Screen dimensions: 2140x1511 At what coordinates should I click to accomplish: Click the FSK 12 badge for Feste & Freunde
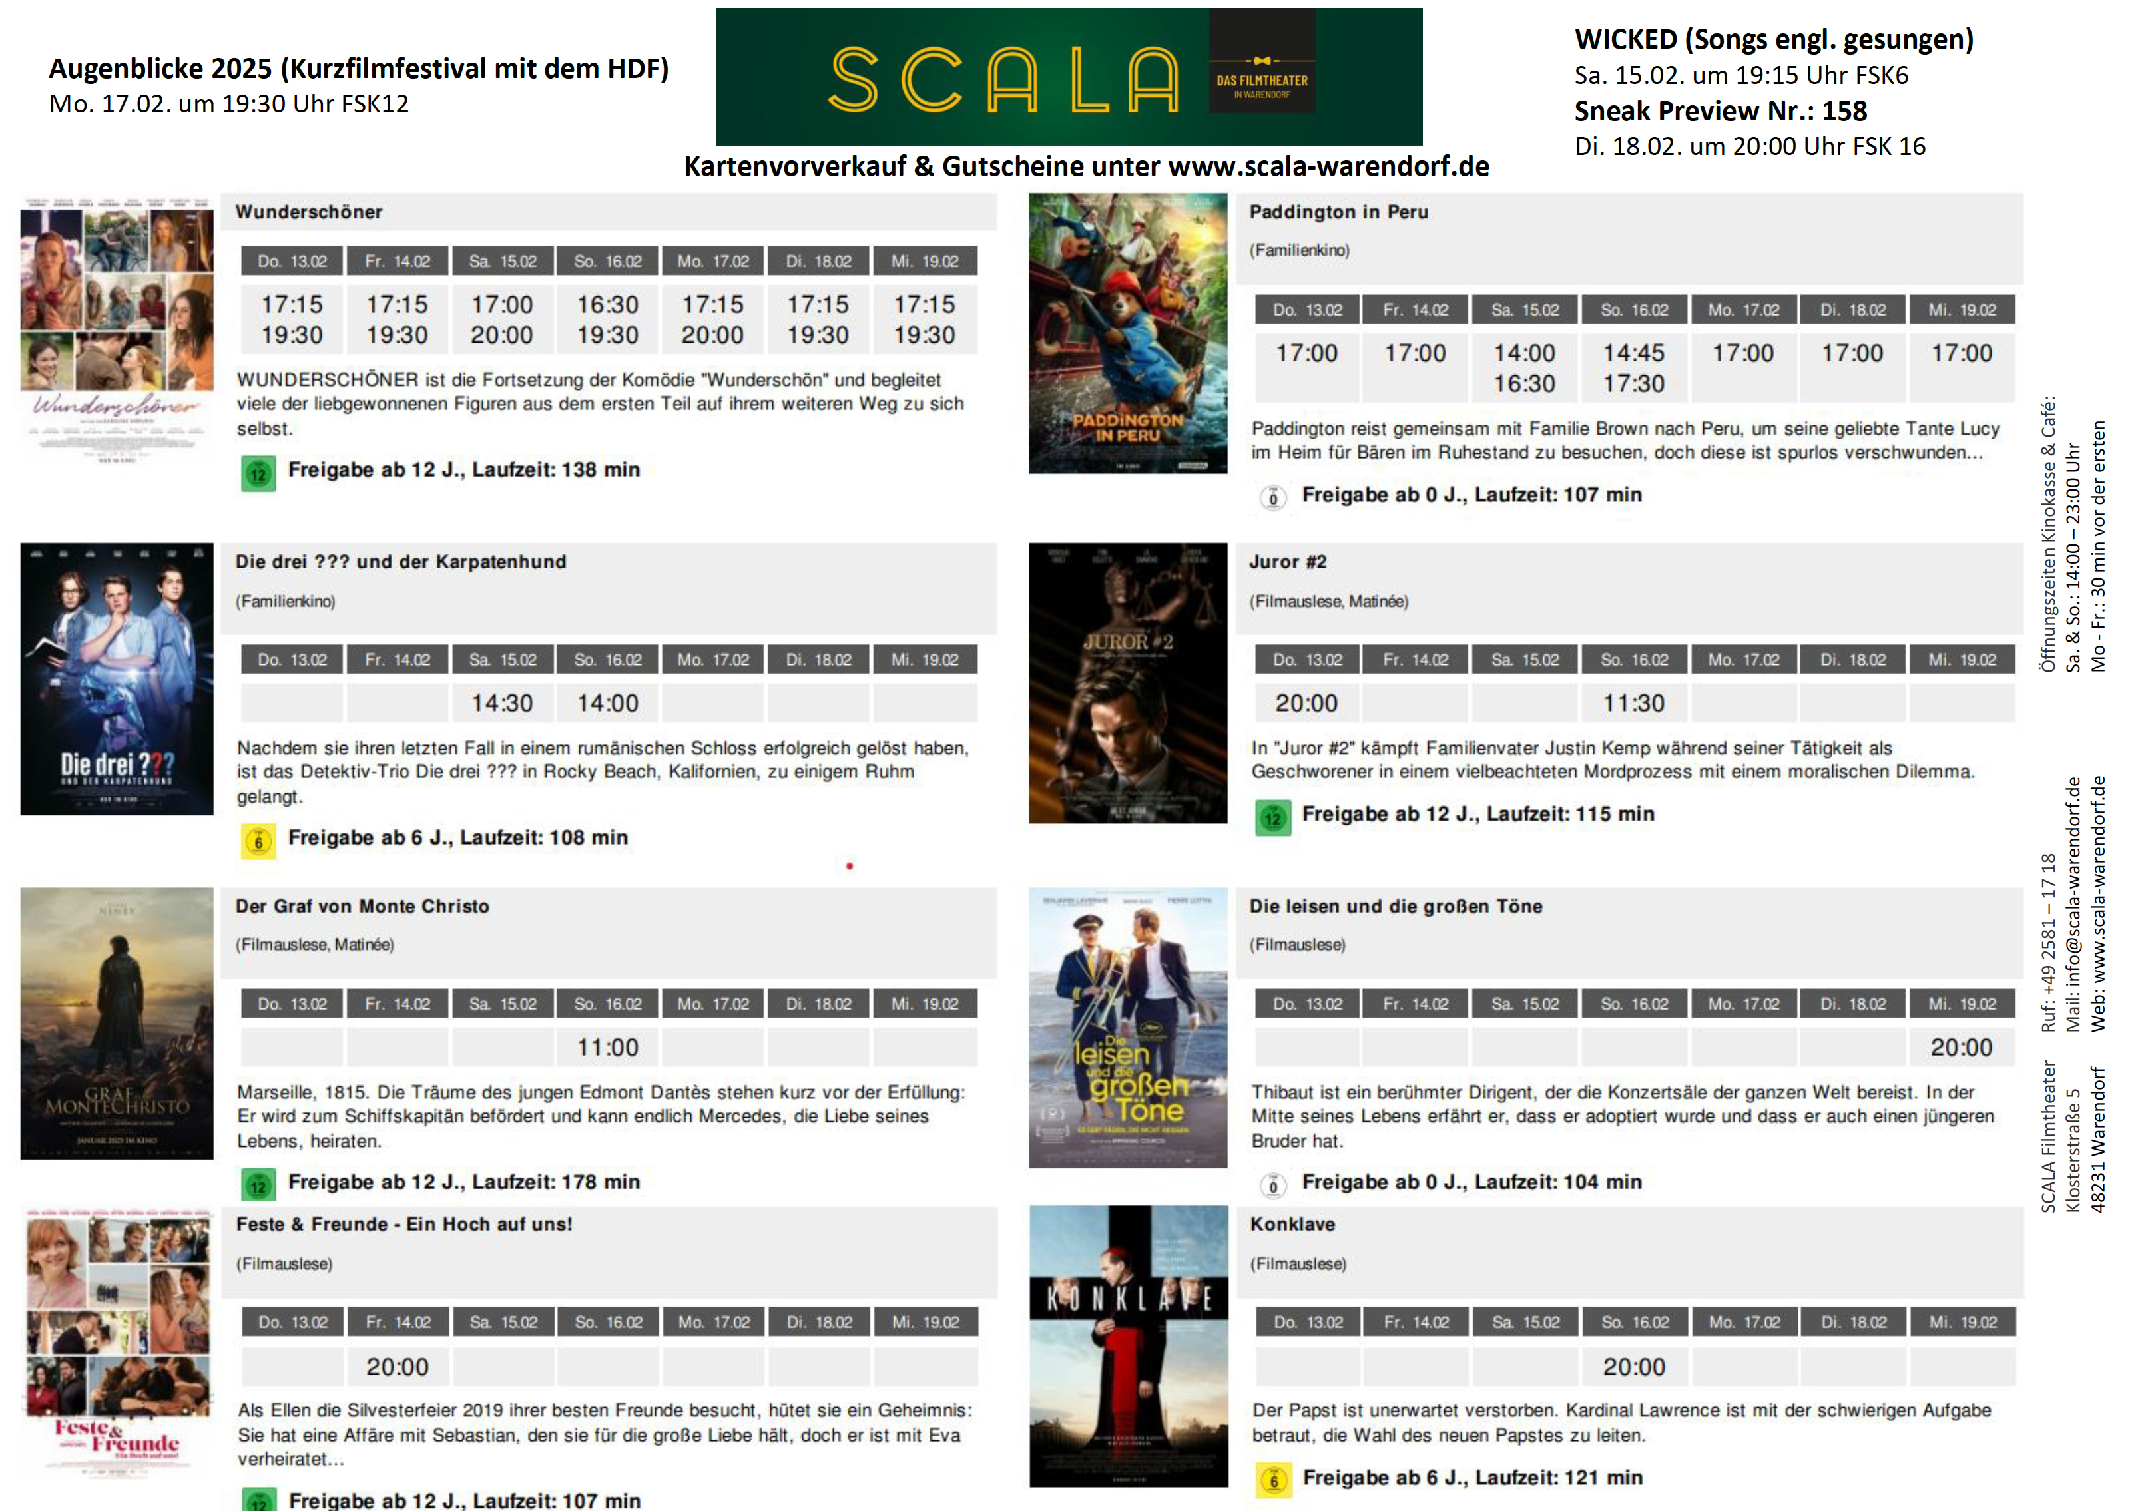coord(259,1500)
